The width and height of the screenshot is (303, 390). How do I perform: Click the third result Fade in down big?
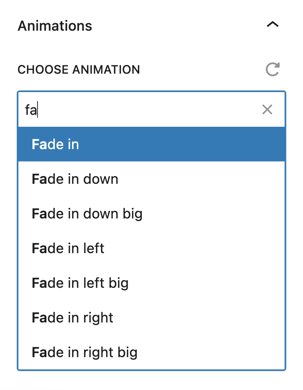click(x=151, y=214)
